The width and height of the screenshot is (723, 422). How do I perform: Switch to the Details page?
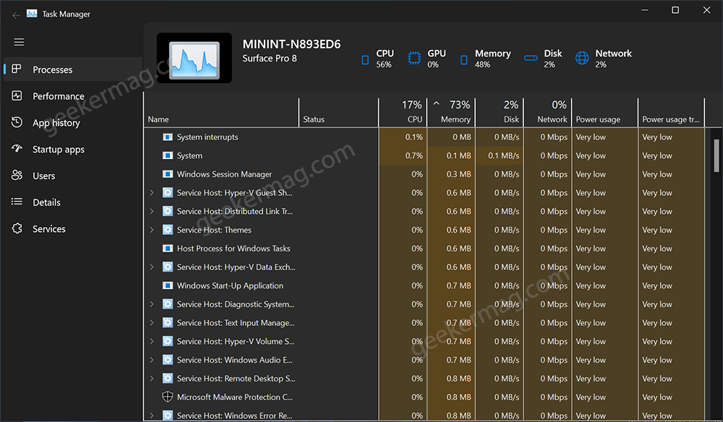click(73, 202)
